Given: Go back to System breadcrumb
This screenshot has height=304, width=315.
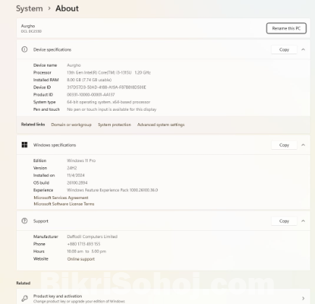Looking at the screenshot, I should [30, 9].
